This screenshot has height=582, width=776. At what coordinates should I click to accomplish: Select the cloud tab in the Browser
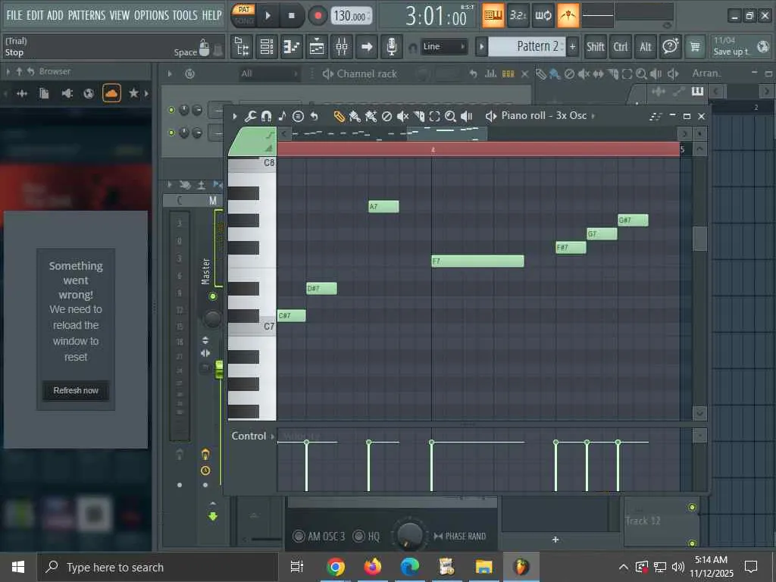(111, 93)
